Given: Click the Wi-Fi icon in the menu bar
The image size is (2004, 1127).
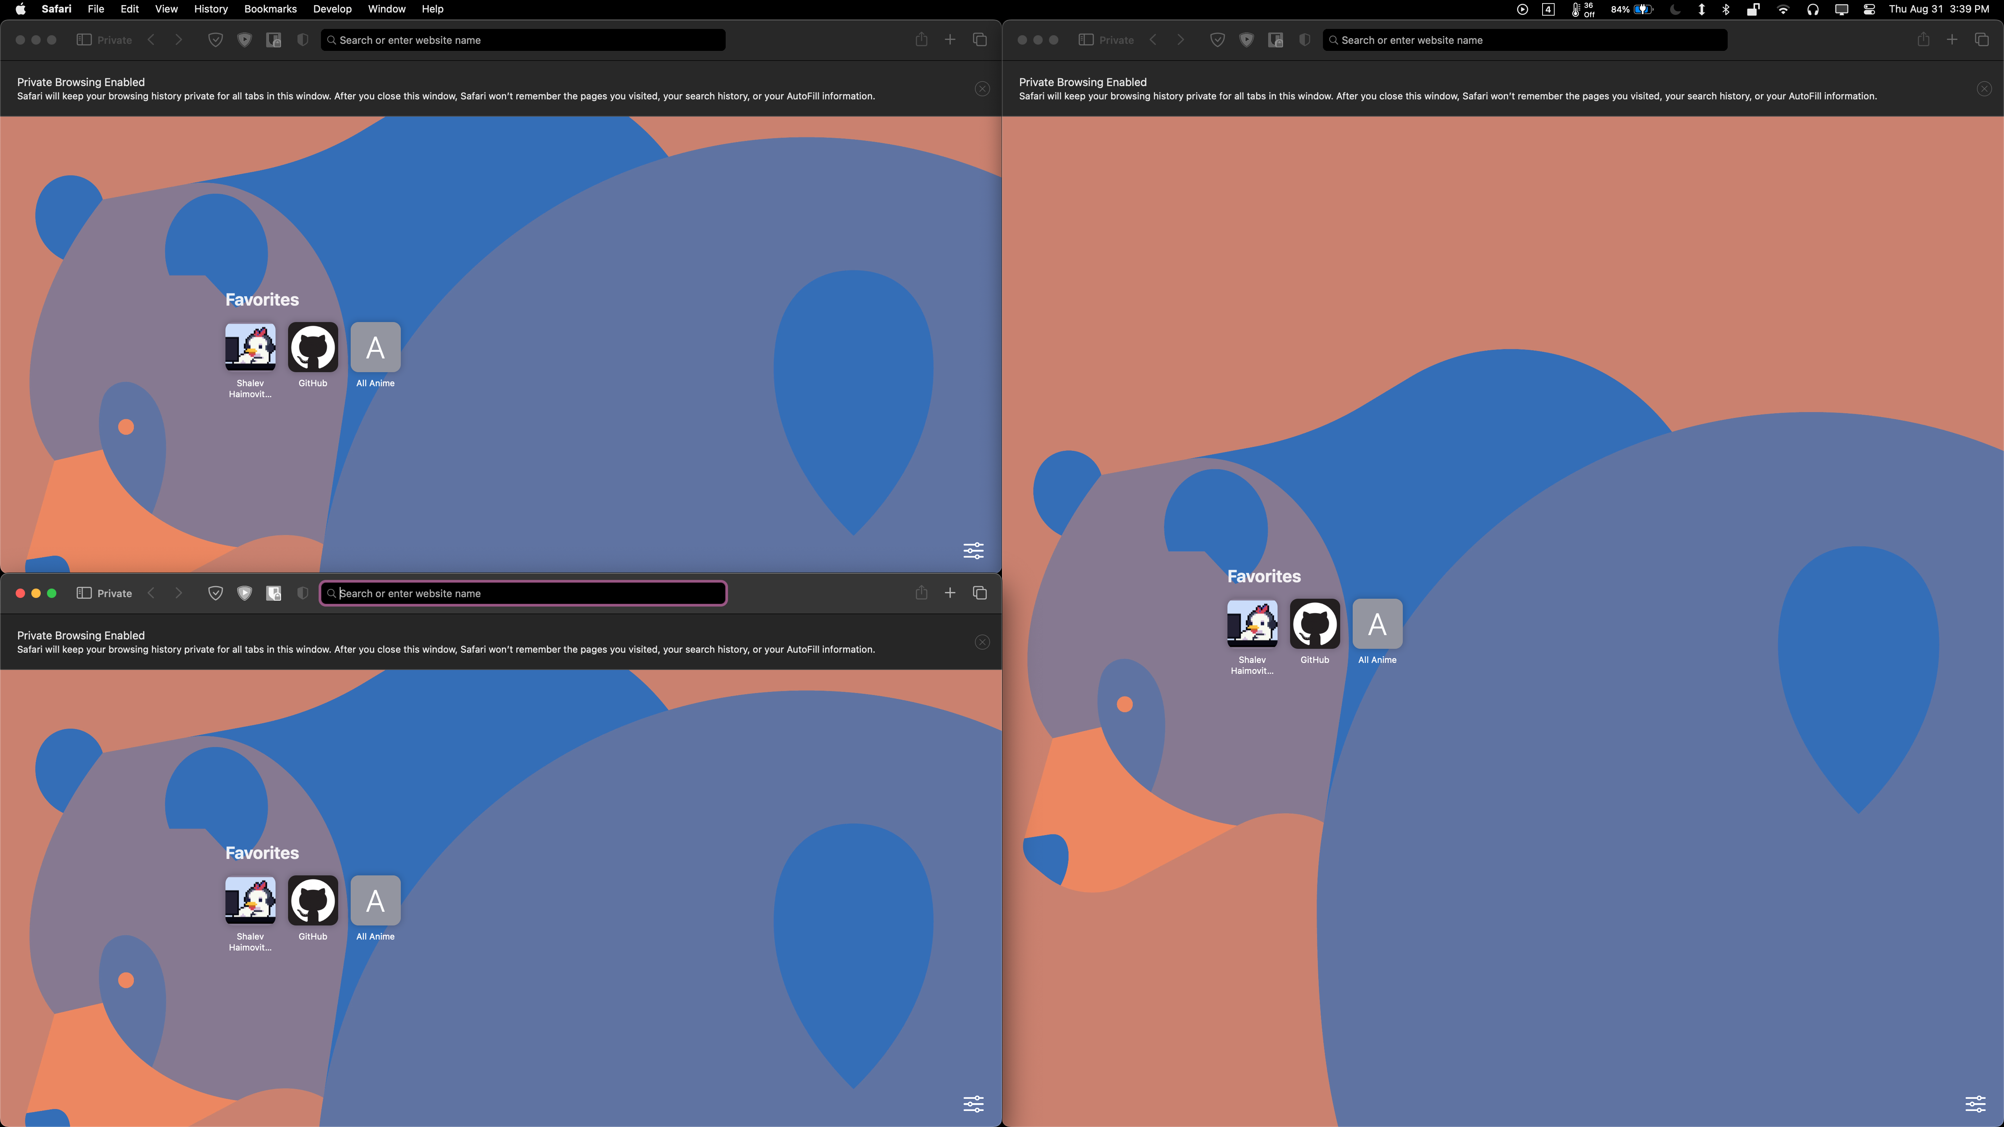Looking at the screenshot, I should [x=1783, y=9].
